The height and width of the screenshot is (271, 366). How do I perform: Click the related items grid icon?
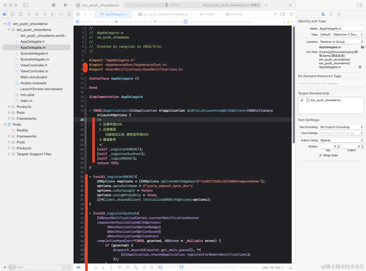[78, 14]
